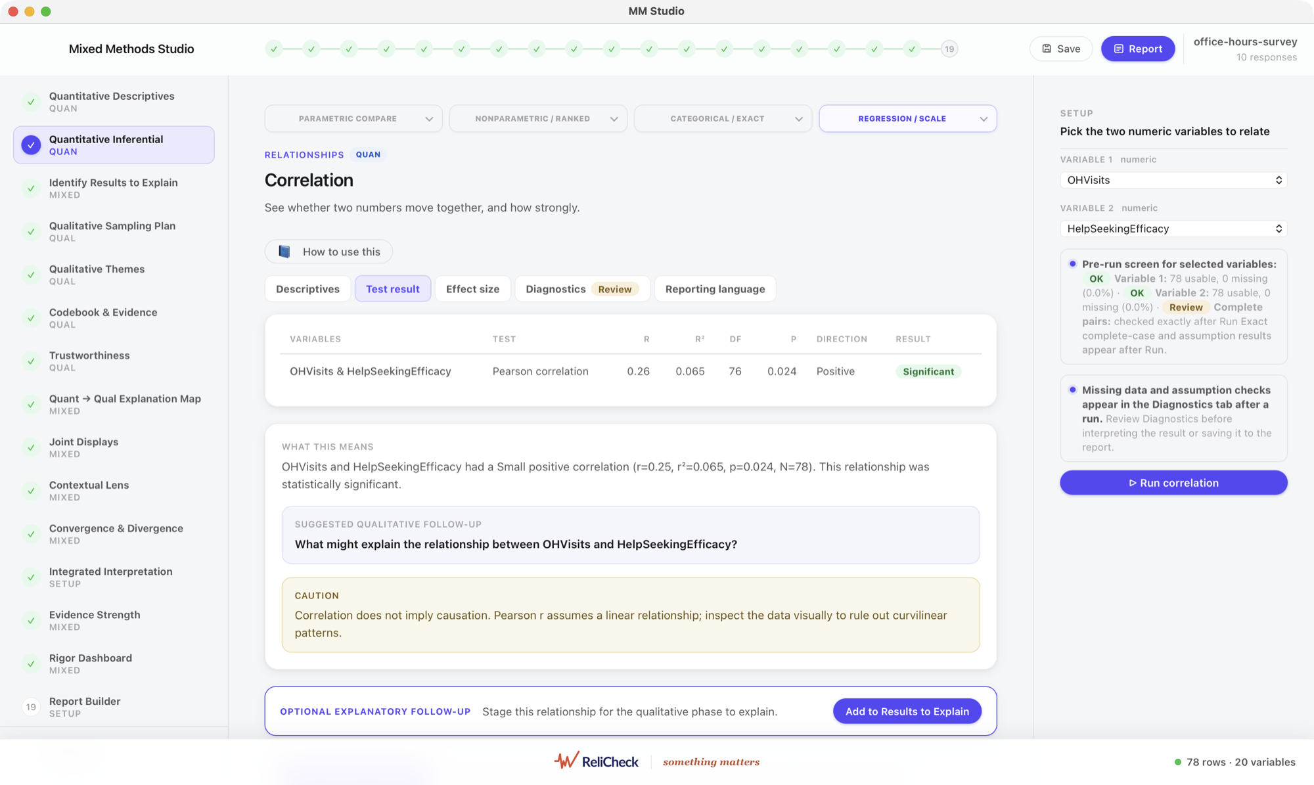Click the ReliCheck logo in footer
Screen dimensions: 1314x785
[x=597, y=761]
